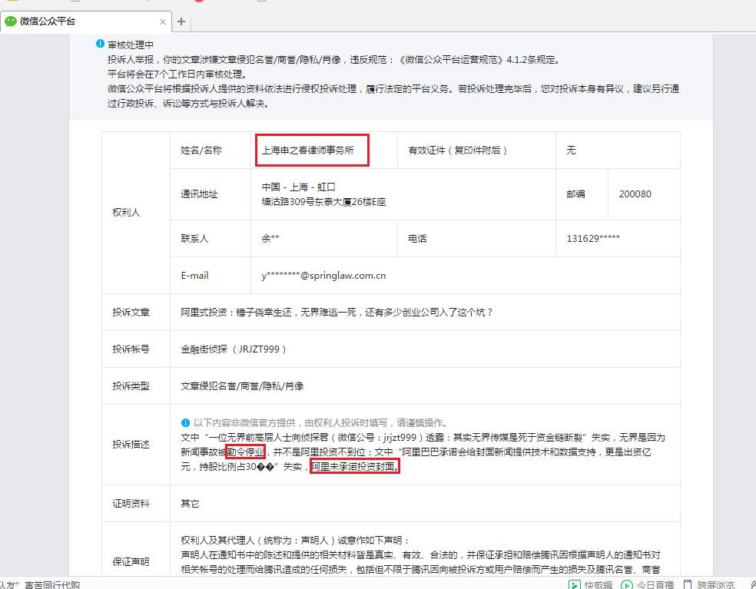Click the line 权利人及其代理人（统称为：声明人）诚意作如下声明
The height and width of the screenshot is (589, 756).
pyautogui.click(x=295, y=541)
